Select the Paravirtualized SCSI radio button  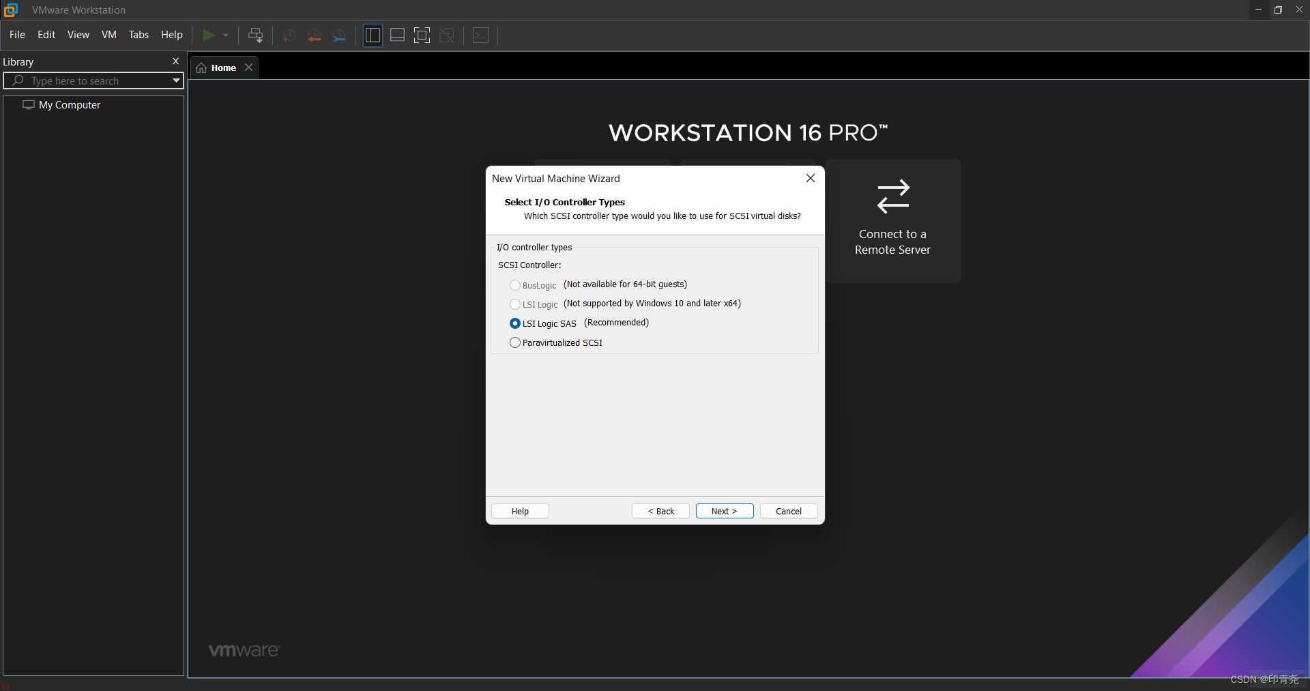tap(515, 342)
